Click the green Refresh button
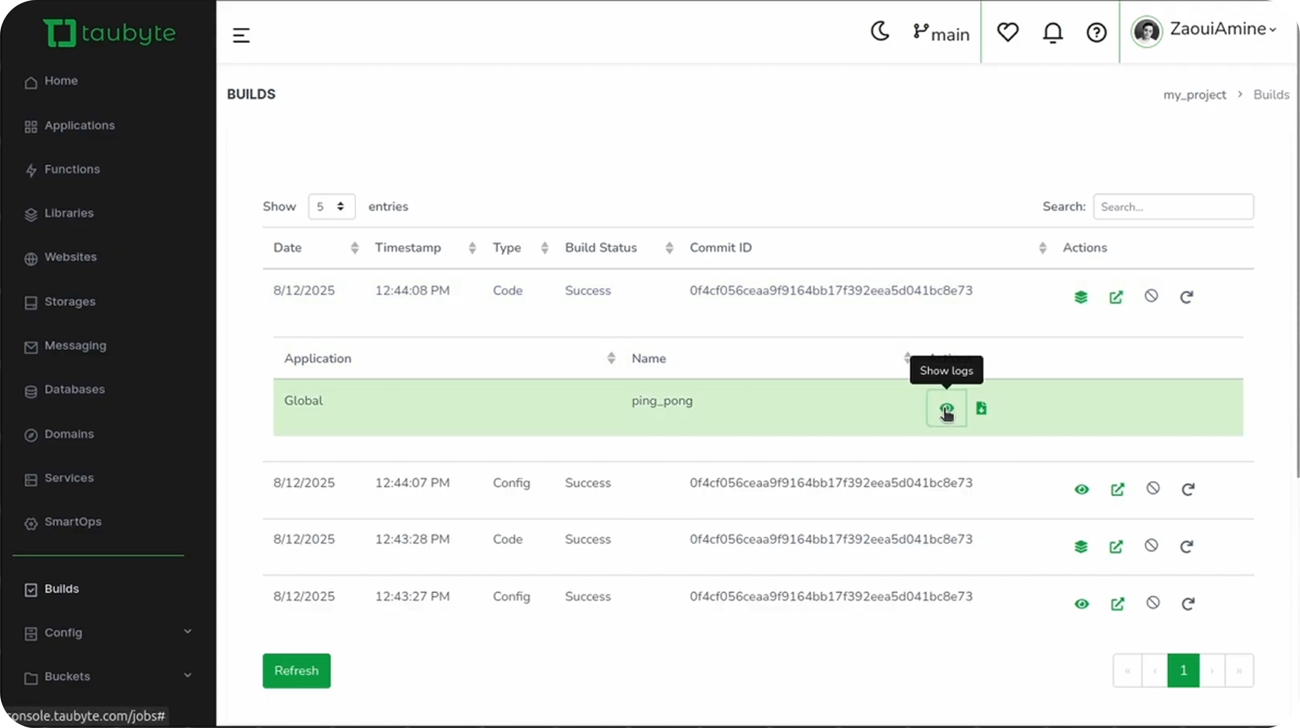The image size is (1300, 728). 296,671
